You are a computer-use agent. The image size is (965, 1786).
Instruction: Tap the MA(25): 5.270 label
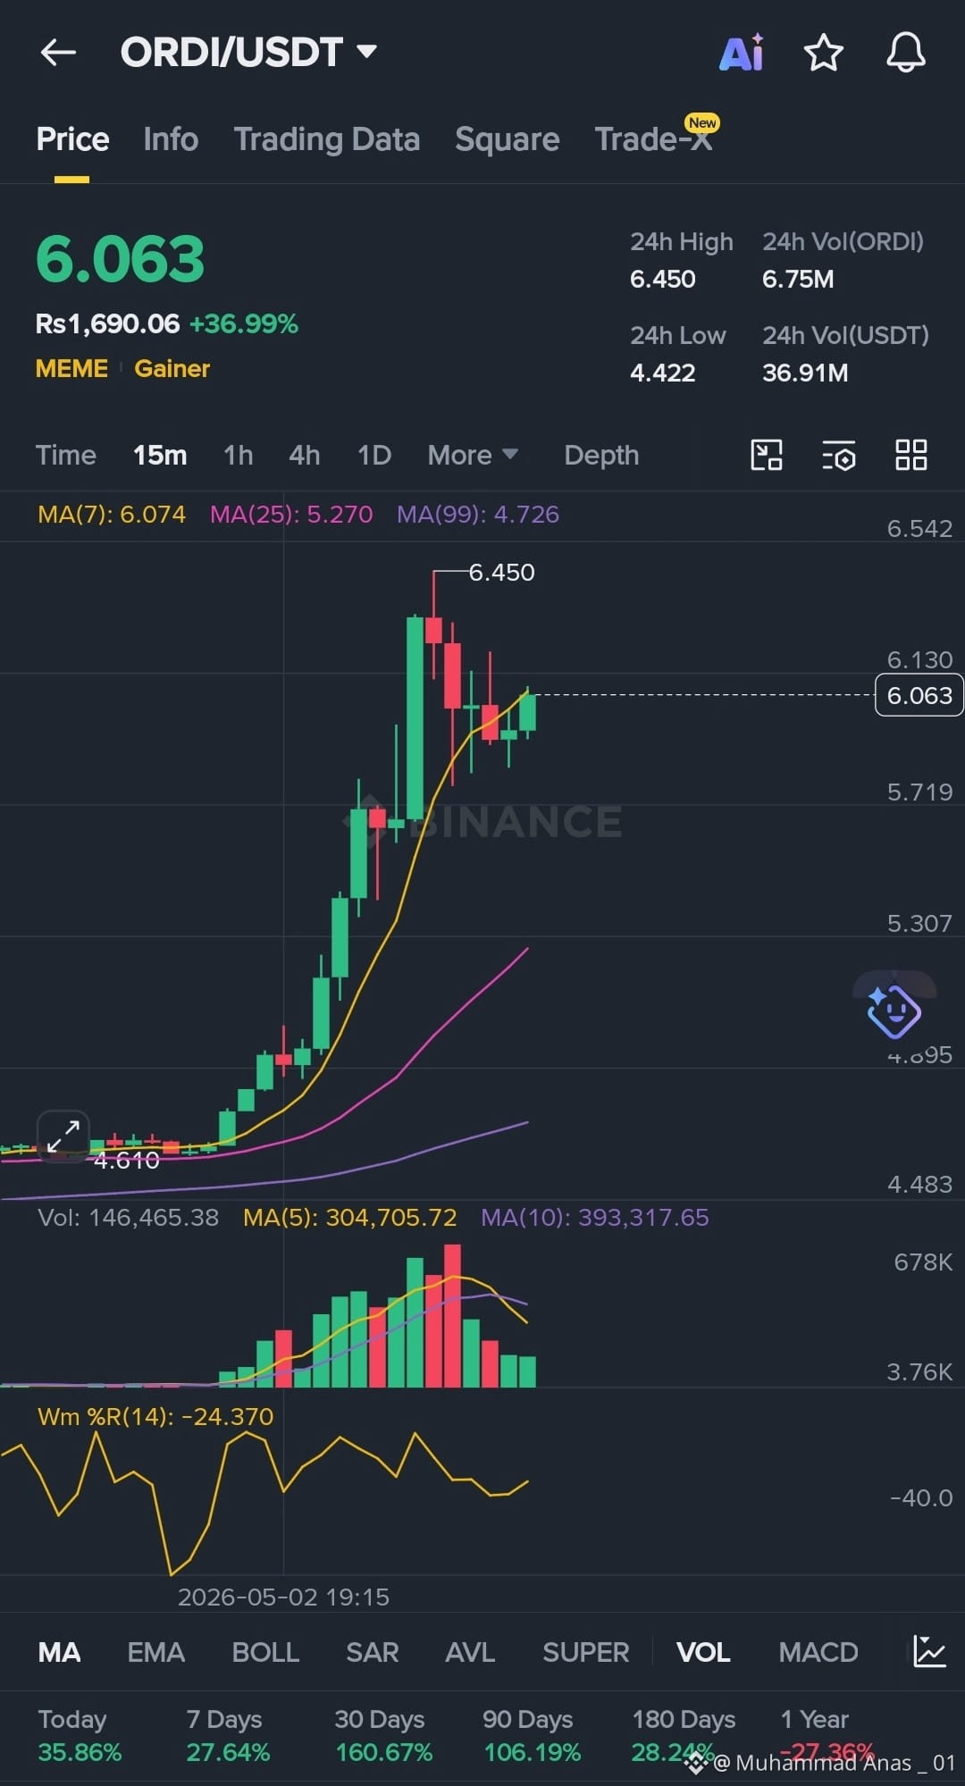(291, 514)
